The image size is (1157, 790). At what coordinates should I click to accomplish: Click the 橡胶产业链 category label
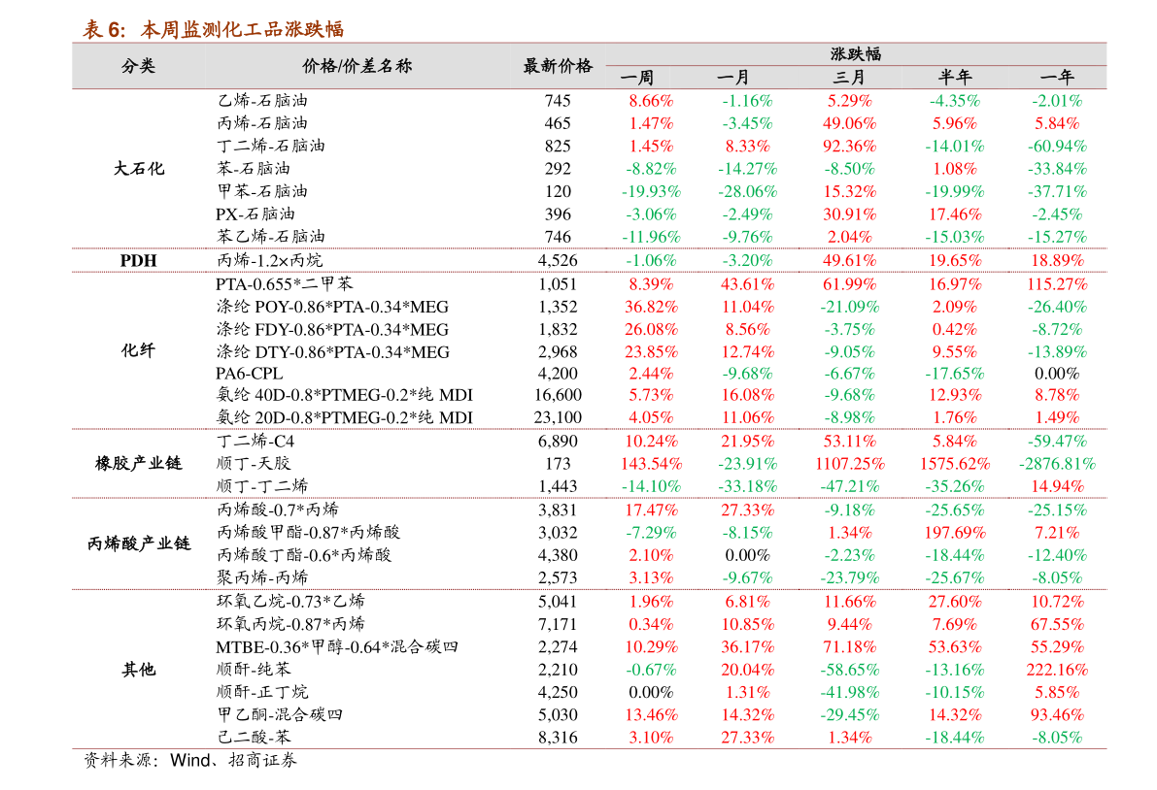pos(139,464)
